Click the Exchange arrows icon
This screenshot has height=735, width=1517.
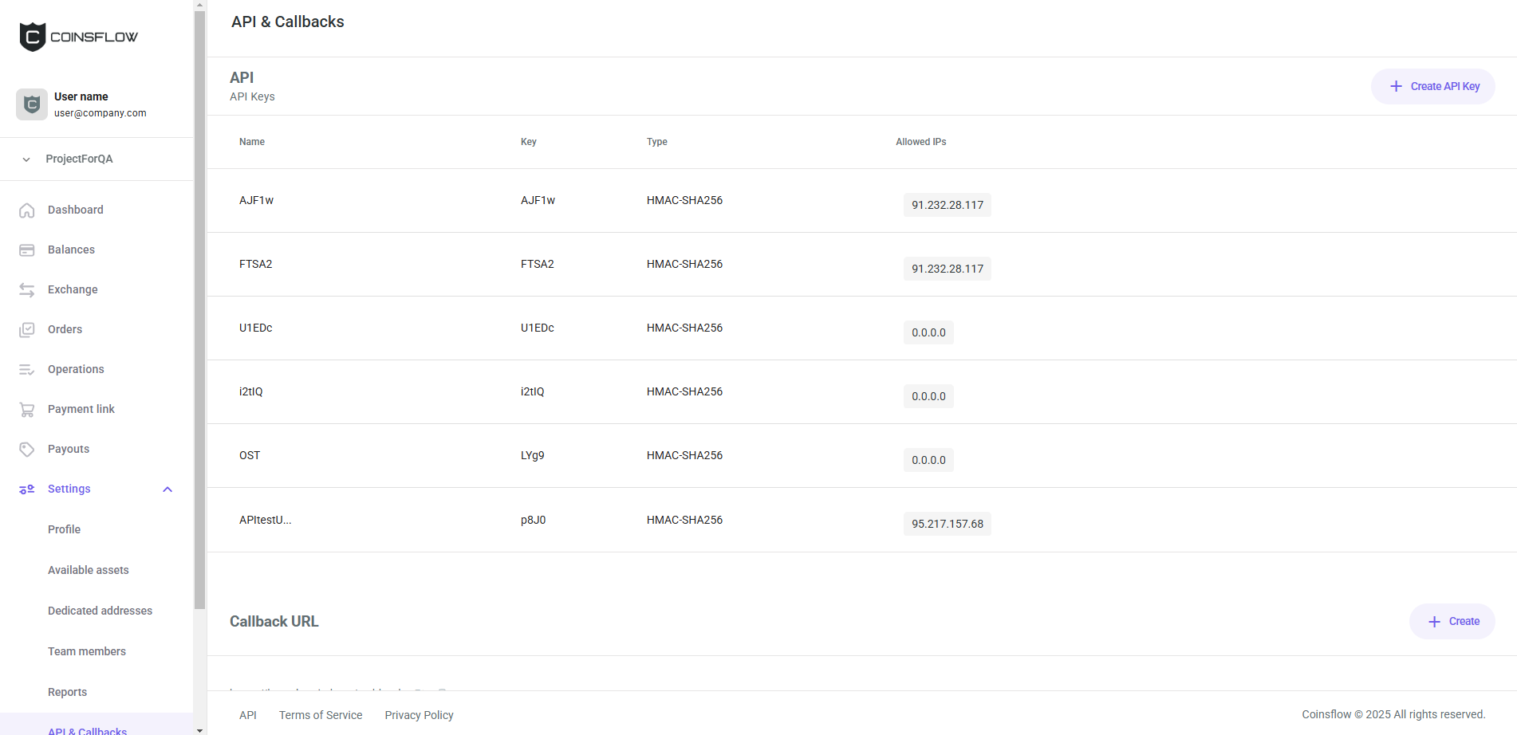tap(27, 290)
